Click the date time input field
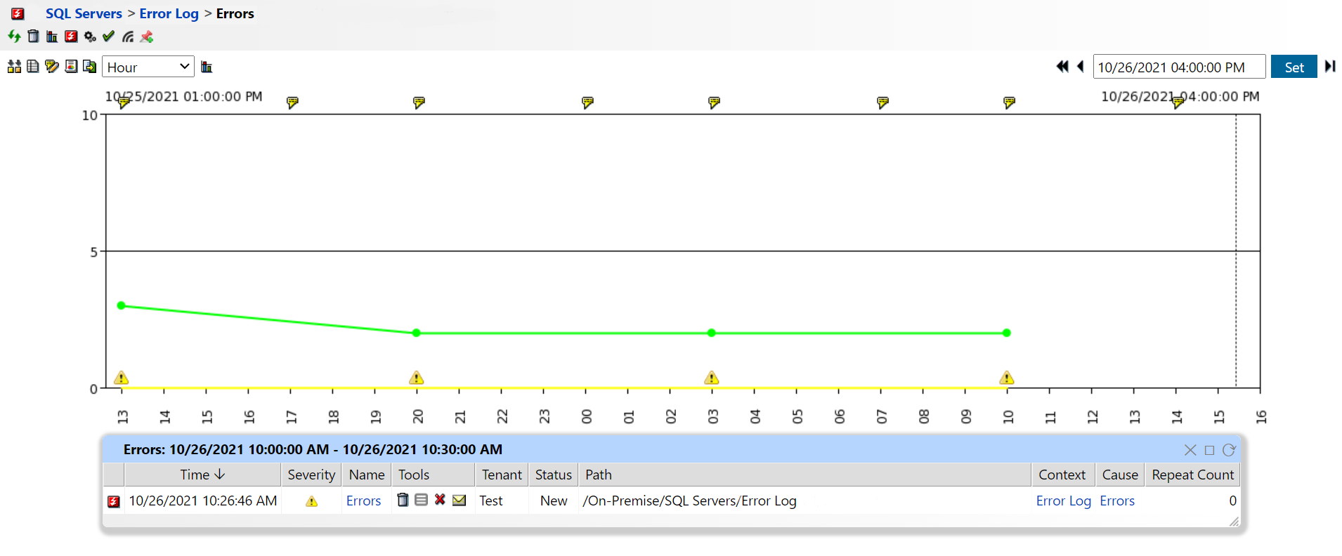 coord(1179,67)
